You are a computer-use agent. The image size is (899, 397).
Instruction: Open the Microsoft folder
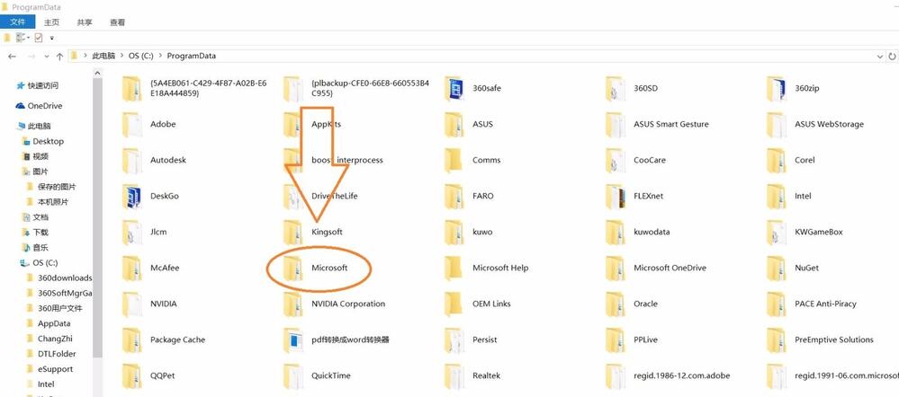(316, 268)
